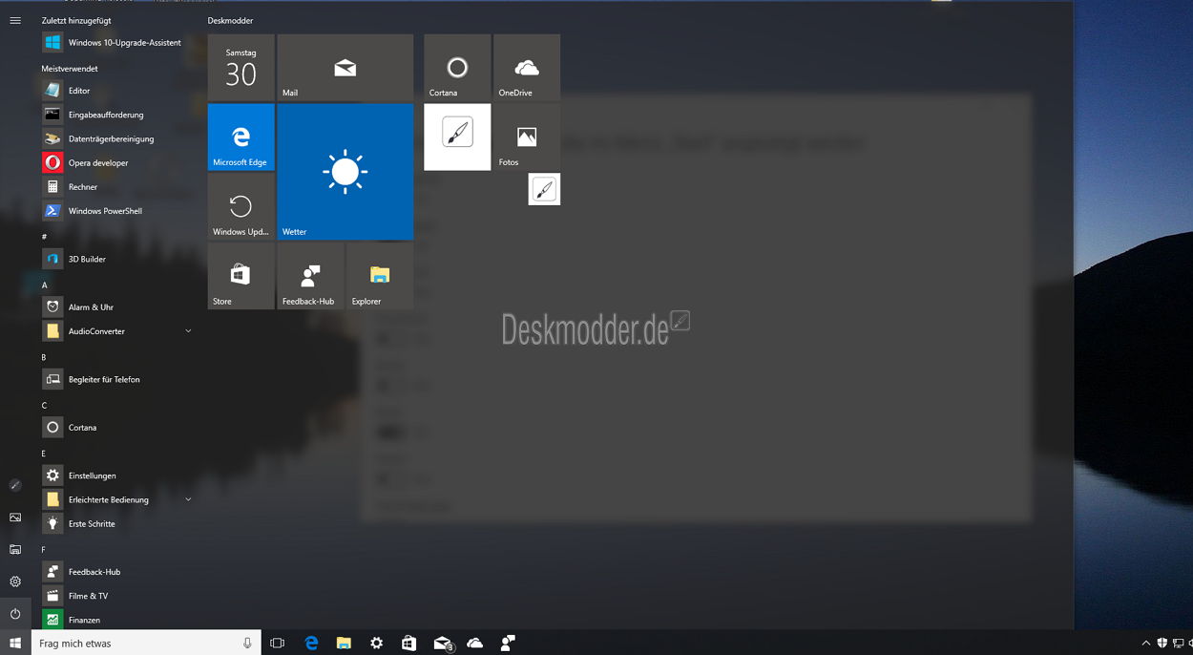Screen dimensions: 1193x655
Task: Open the Store tile
Action: pyautogui.click(x=241, y=276)
